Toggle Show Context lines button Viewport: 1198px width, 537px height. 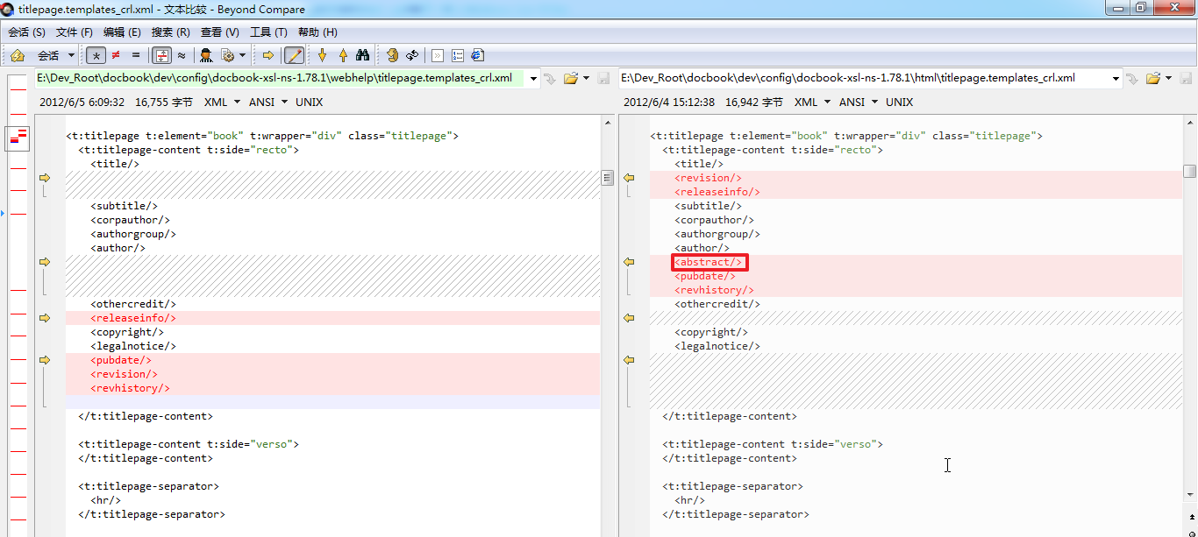pyautogui.click(x=161, y=55)
